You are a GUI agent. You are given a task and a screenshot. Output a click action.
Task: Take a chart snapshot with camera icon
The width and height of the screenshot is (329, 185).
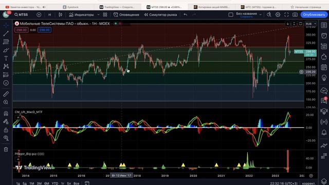(x=295, y=15)
